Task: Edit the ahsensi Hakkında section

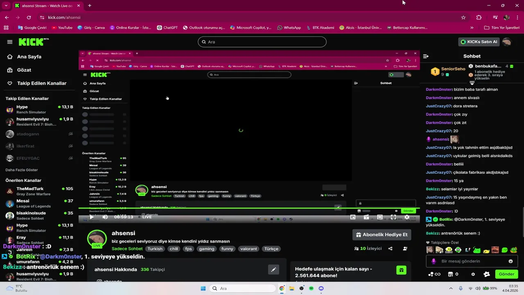Action: pyautogui.click(x=273, y=270)
